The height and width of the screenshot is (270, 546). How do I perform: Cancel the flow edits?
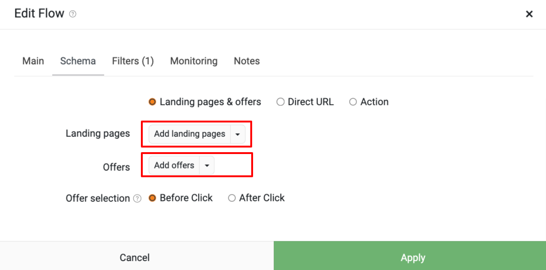pos(135,258)
